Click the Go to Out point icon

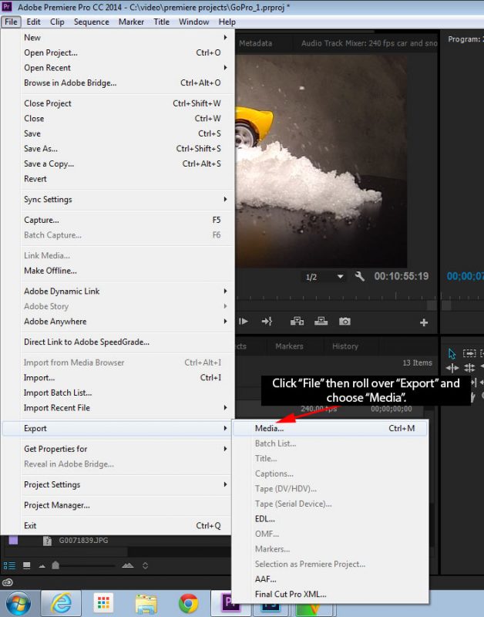(267, 322)
